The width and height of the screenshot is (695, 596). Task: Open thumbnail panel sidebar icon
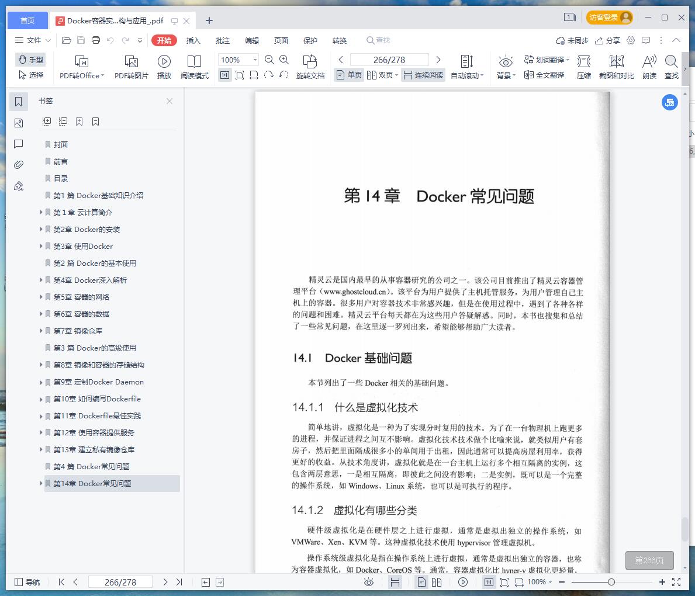tap(19, 123)
